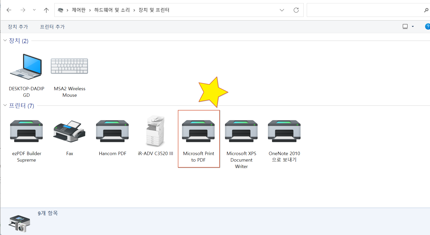Expand the address bar history dropdown
Screen dimensions: 430x235
click(282, 10)
